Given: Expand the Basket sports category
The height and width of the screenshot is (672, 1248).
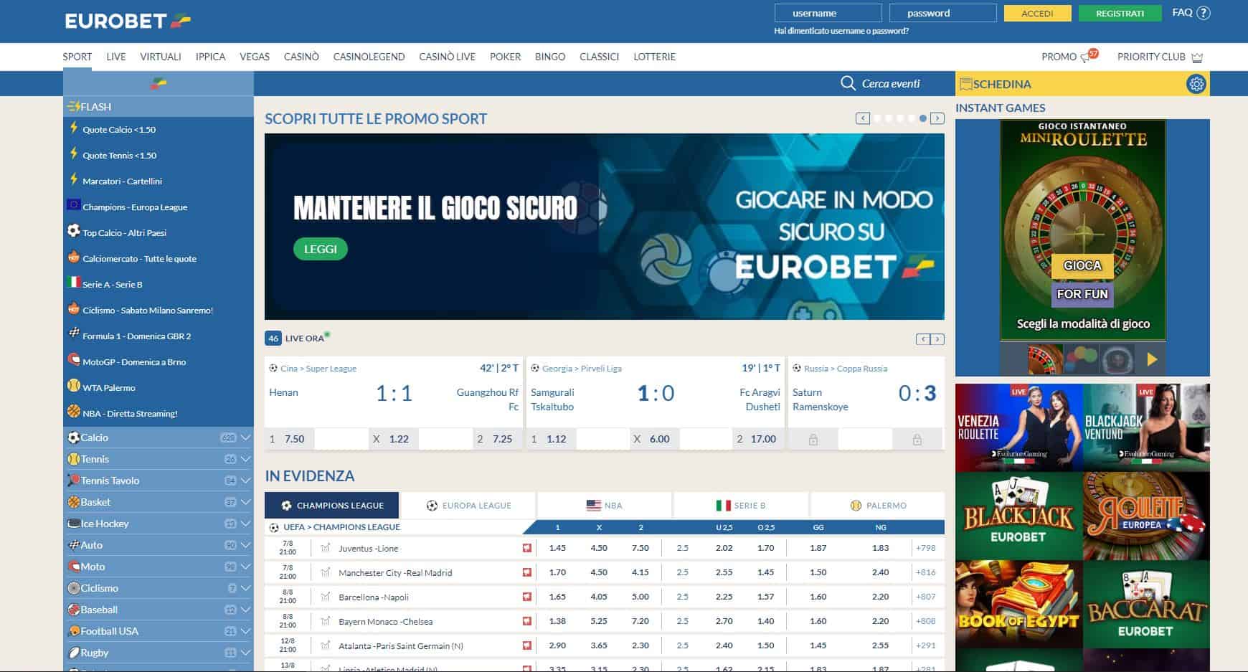Looking at the screenshot, I should tap(245, 502).
